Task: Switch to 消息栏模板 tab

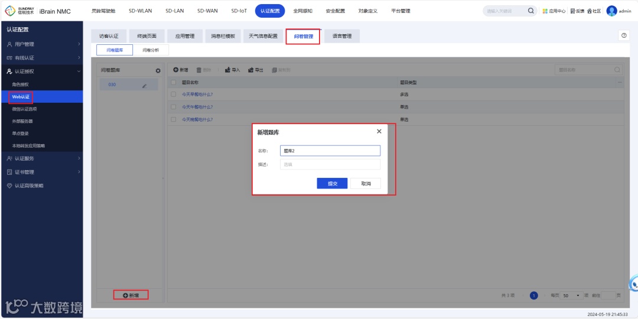Action: click(223, 36)
